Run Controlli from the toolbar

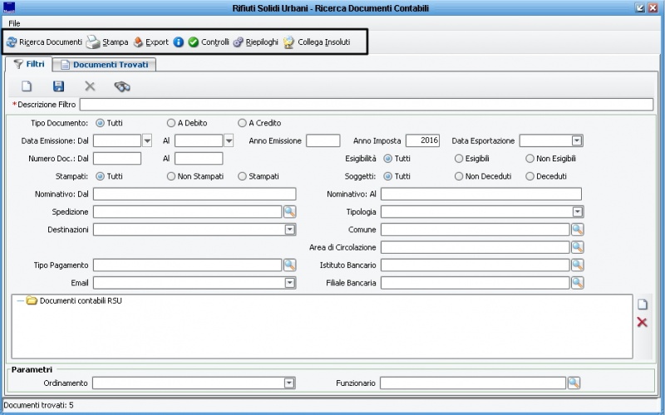(x=208, y=42)
